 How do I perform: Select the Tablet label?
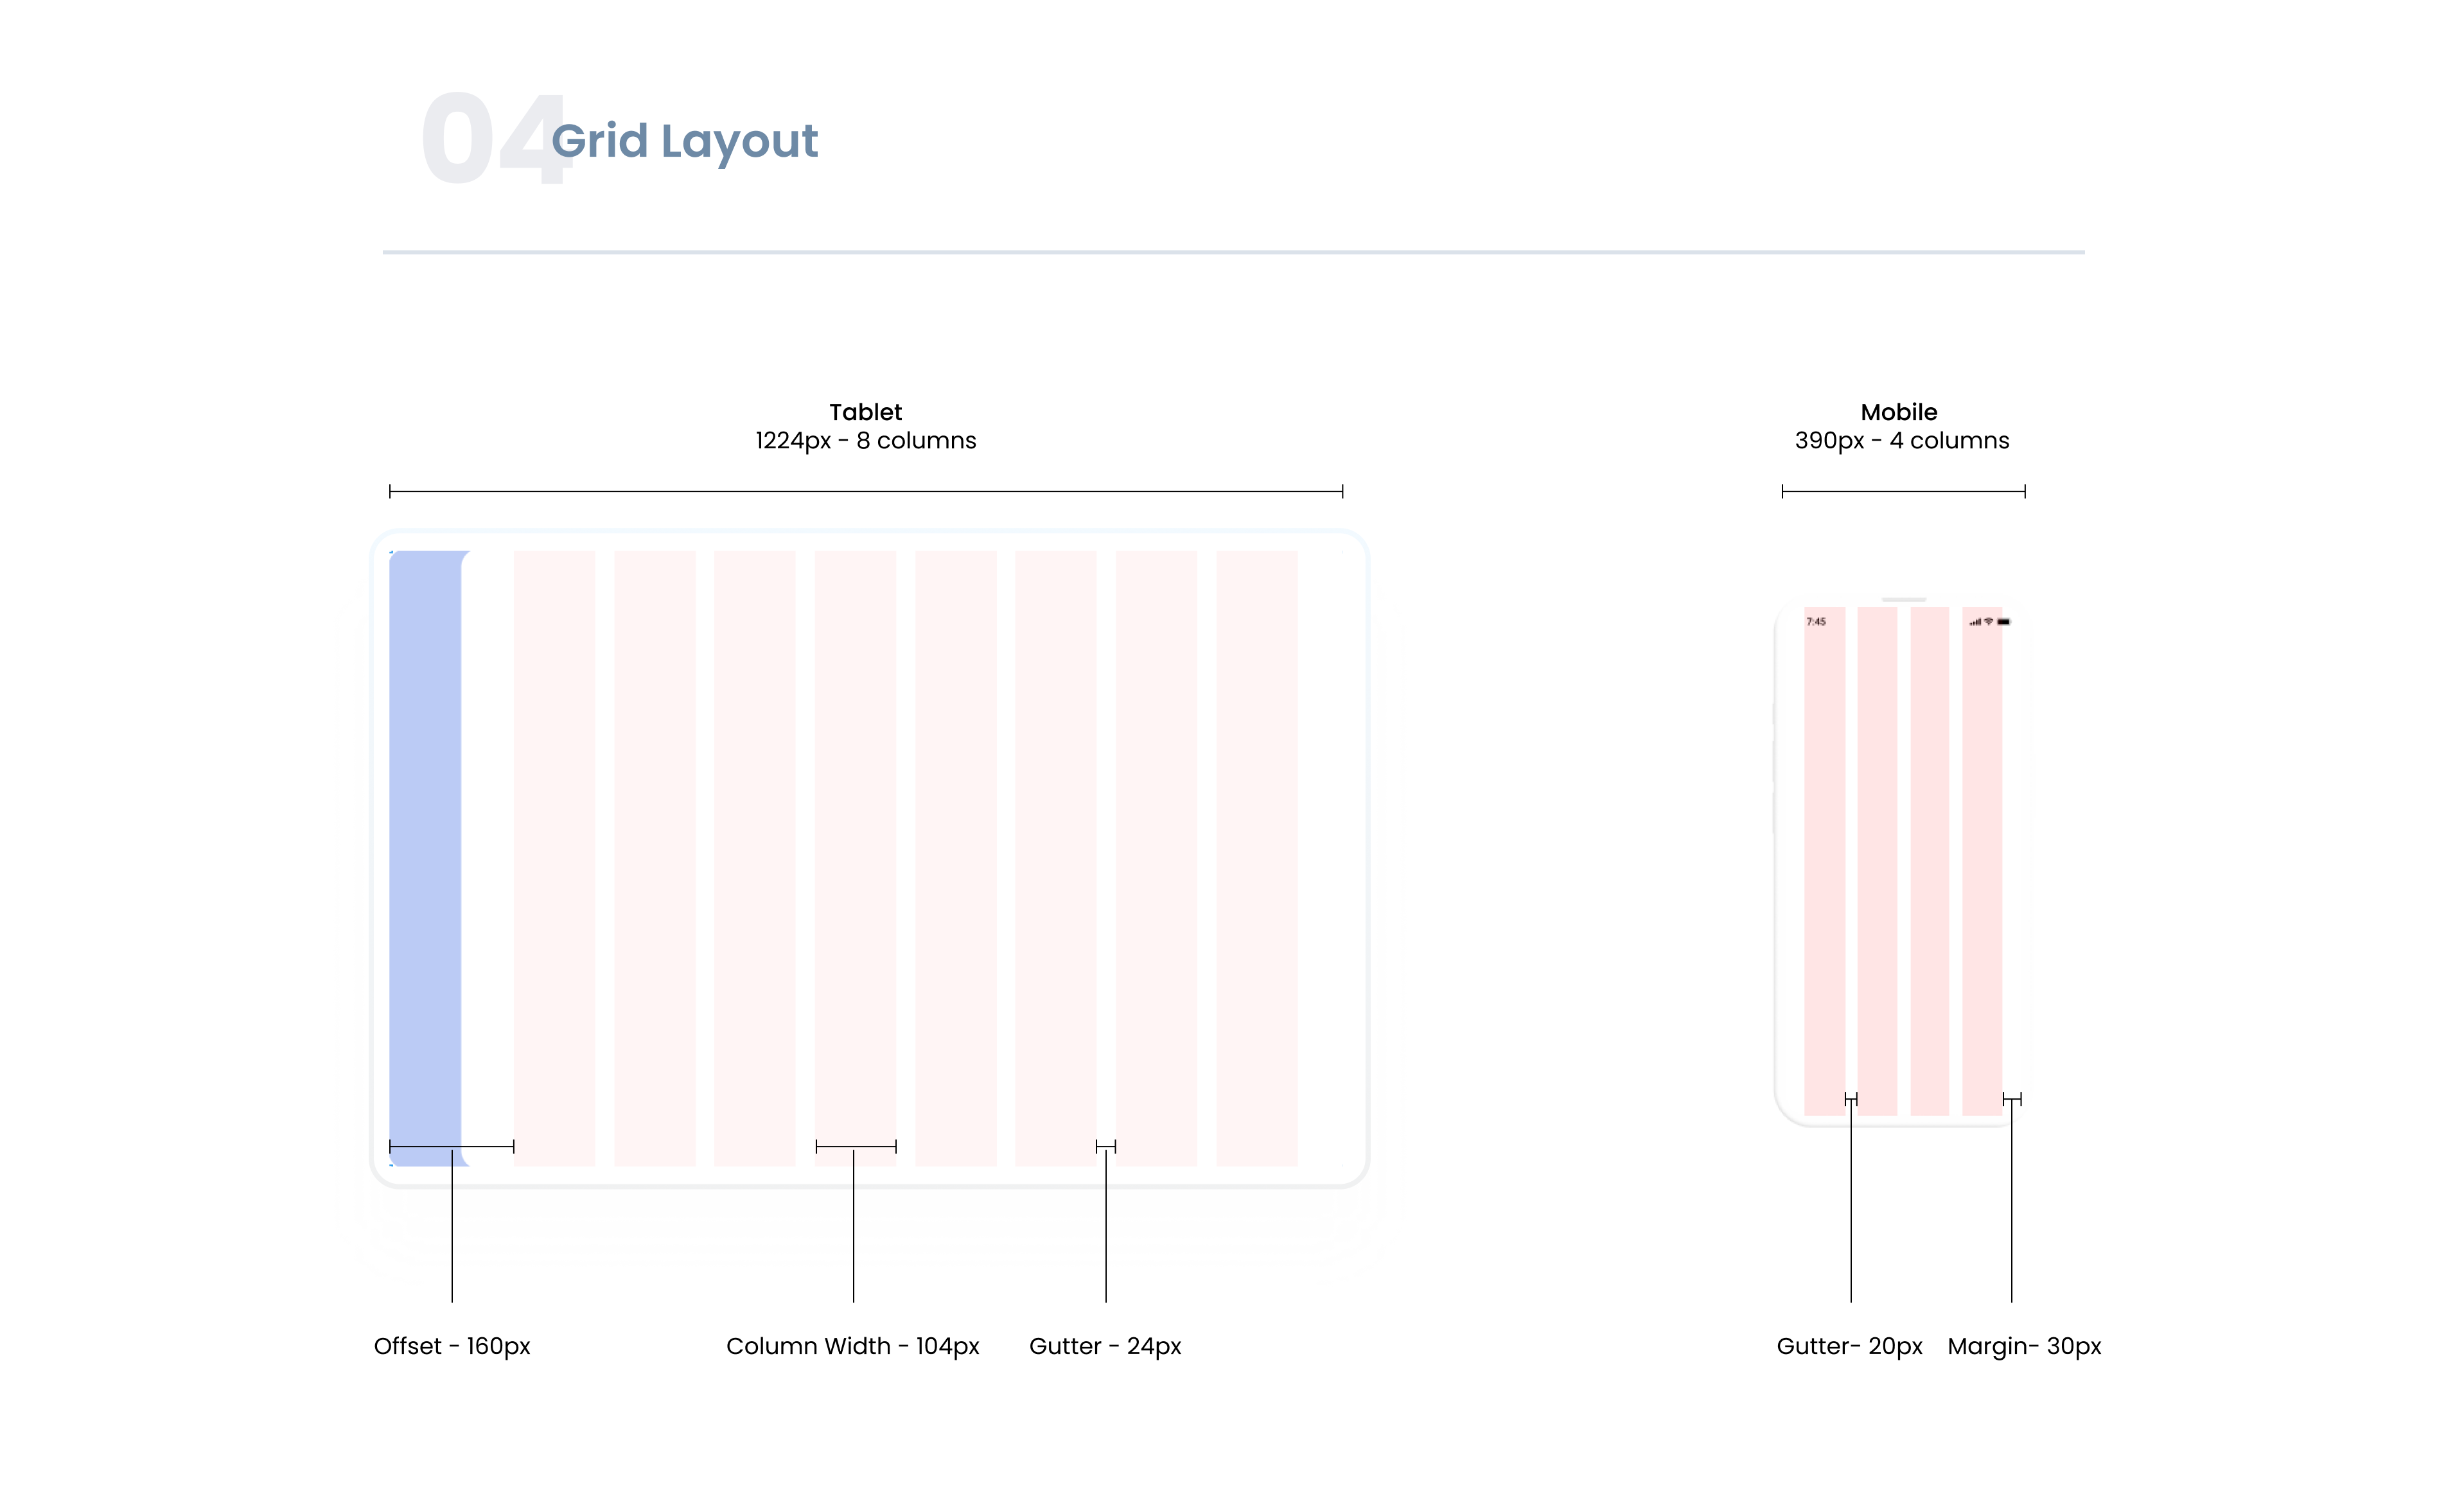click(865, 412)
